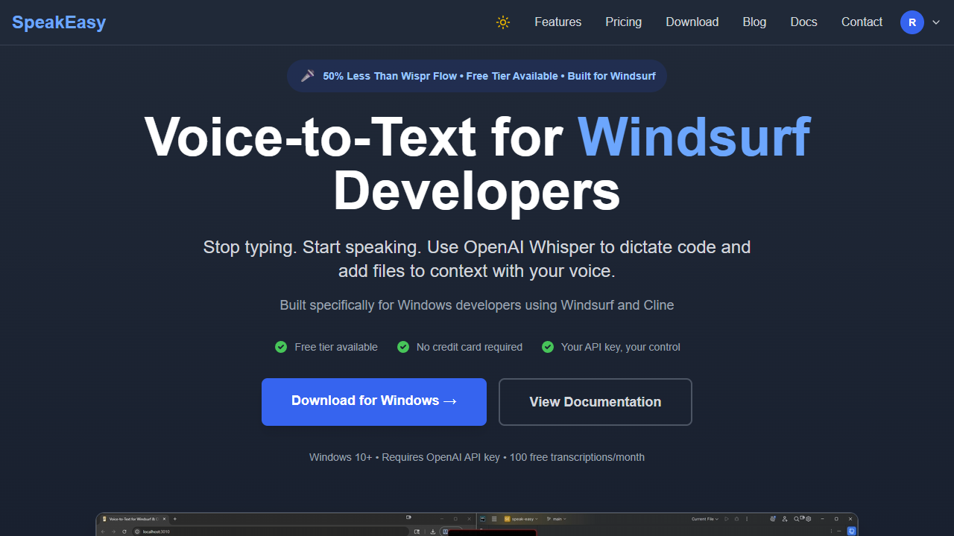Image resolution: width=954 pixels, height=536 pixels.
Task: Select Download in the top navigation
Action: click(x=692, y=22)
